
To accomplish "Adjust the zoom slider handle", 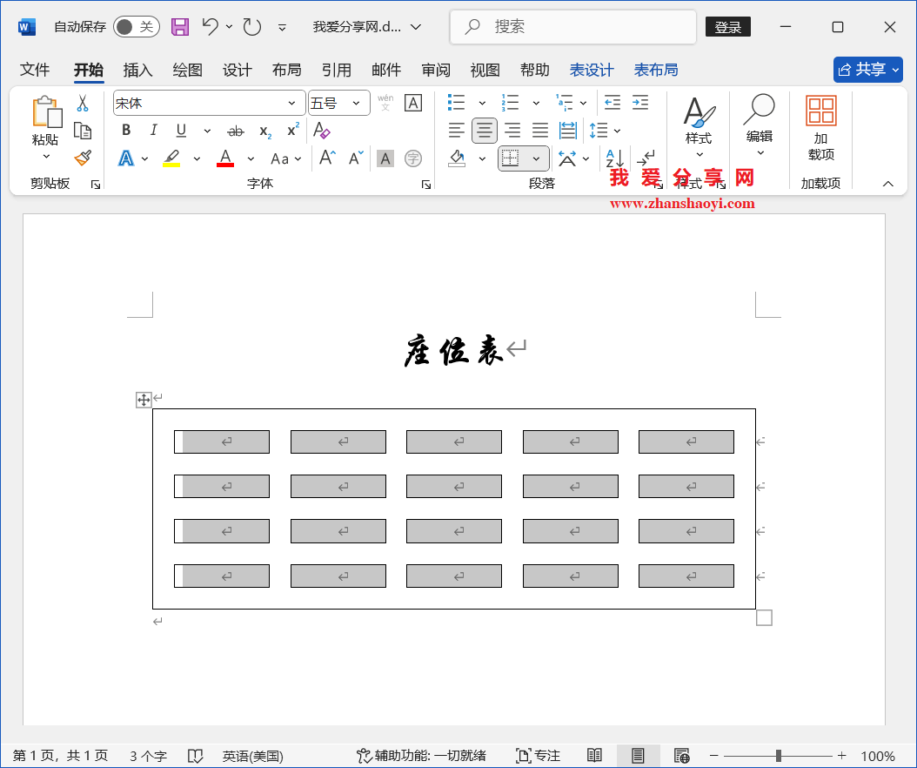I will pos(779,756).
